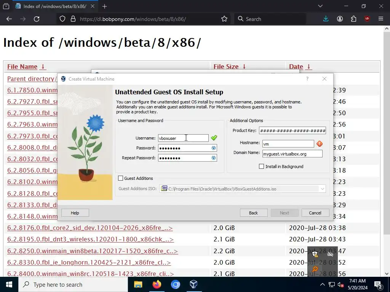Click the Username field containing vboxuser
Viewport: 390px width, 292px height.
(183, 138)
